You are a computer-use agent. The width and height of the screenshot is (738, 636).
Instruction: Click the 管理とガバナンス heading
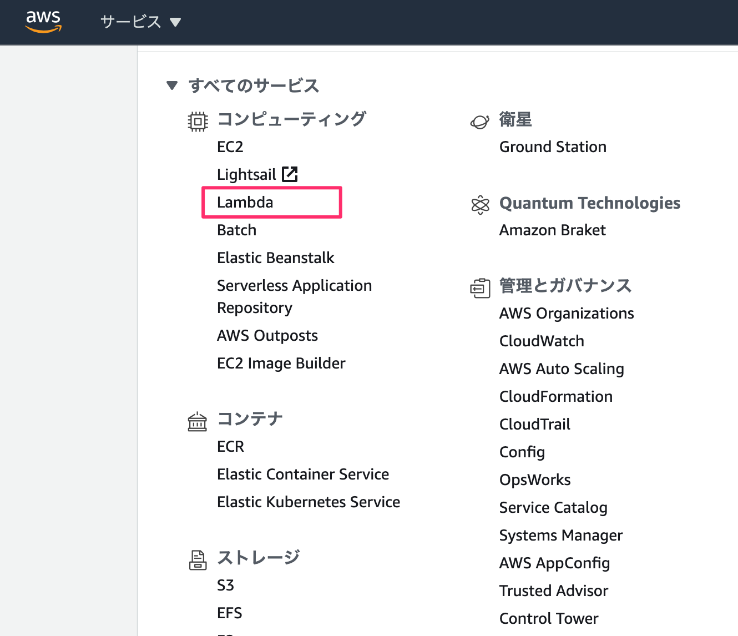(565, 286)
